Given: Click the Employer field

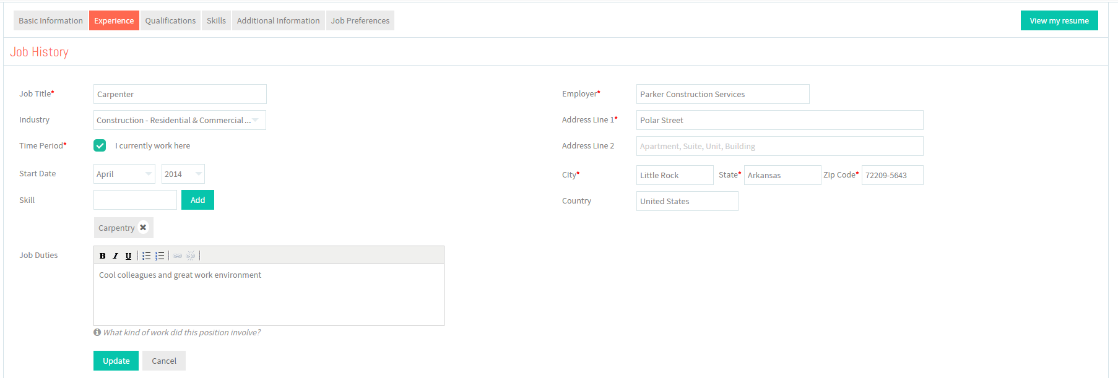Looking at the screenshot, I should [x=723, y=94].
